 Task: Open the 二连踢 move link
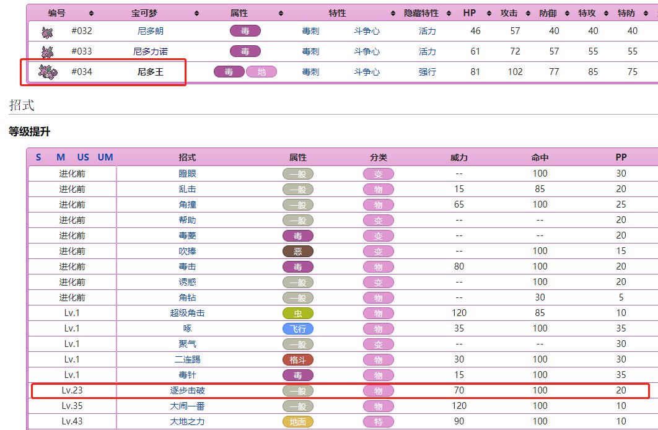(187, 360)
